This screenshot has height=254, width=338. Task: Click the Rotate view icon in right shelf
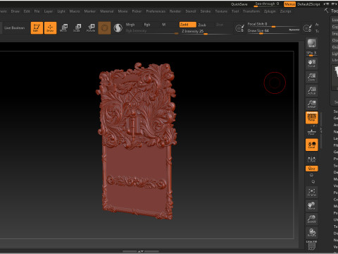pos(312,232)
